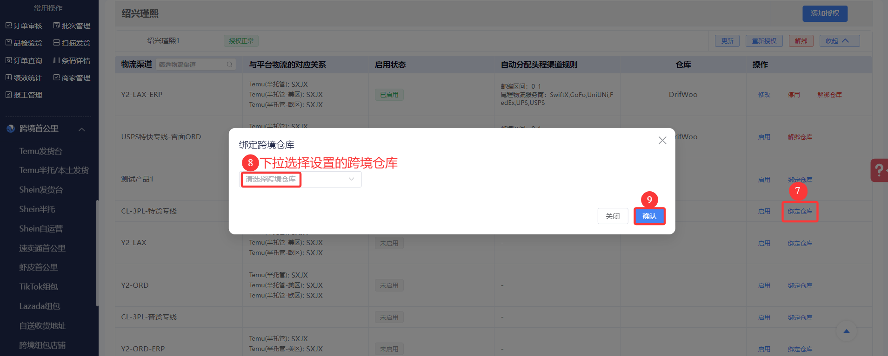Click the 已启用 status tag
Image resolution: width=888 pixels, height=356 pixels.
(389, 95)
